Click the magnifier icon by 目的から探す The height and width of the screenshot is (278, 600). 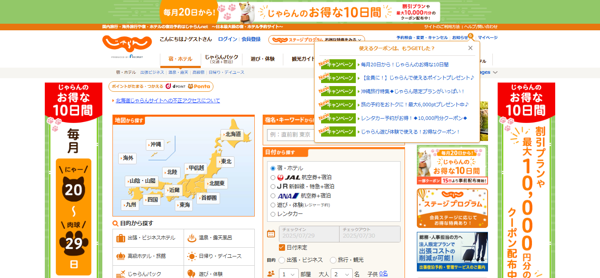coord(116,224)
